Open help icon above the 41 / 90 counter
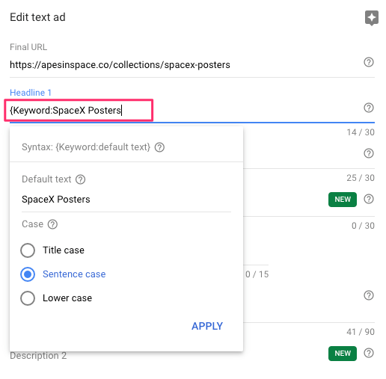 (369, 295)
